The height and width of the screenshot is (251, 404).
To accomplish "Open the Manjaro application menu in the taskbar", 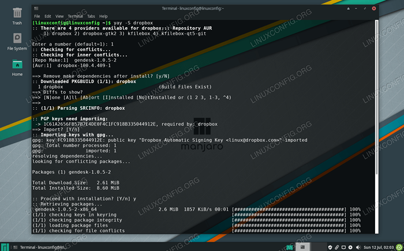I will point(5,247).
